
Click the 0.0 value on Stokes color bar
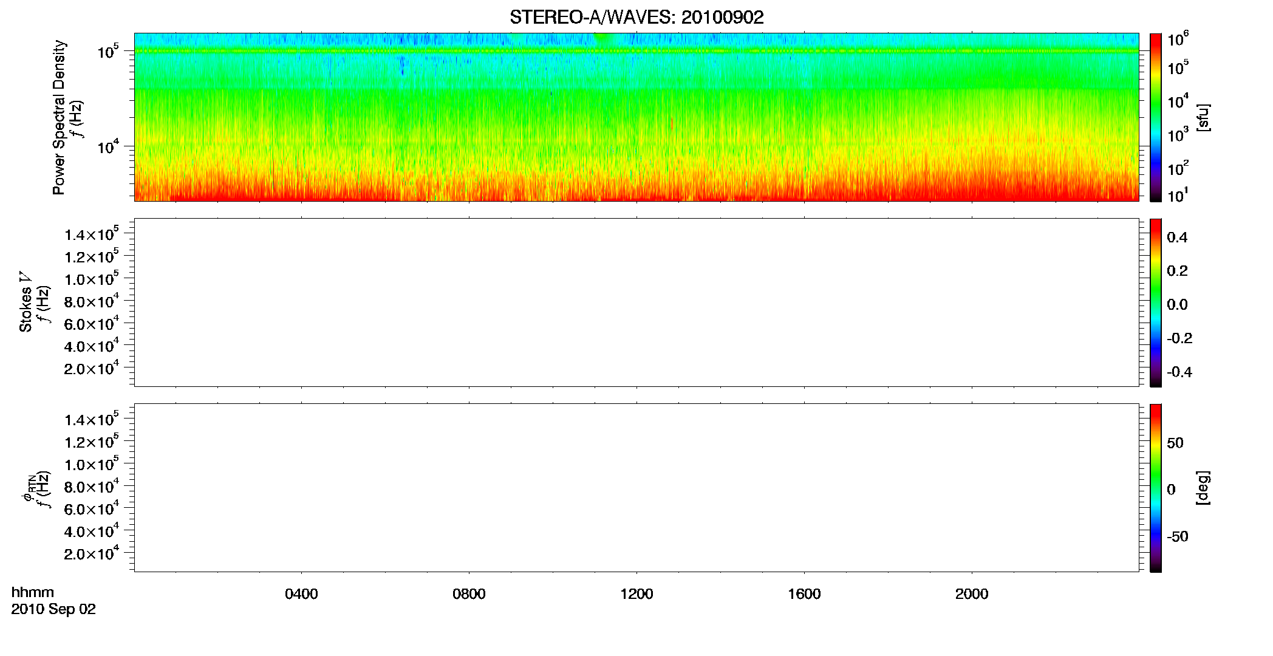(1177, 304)
